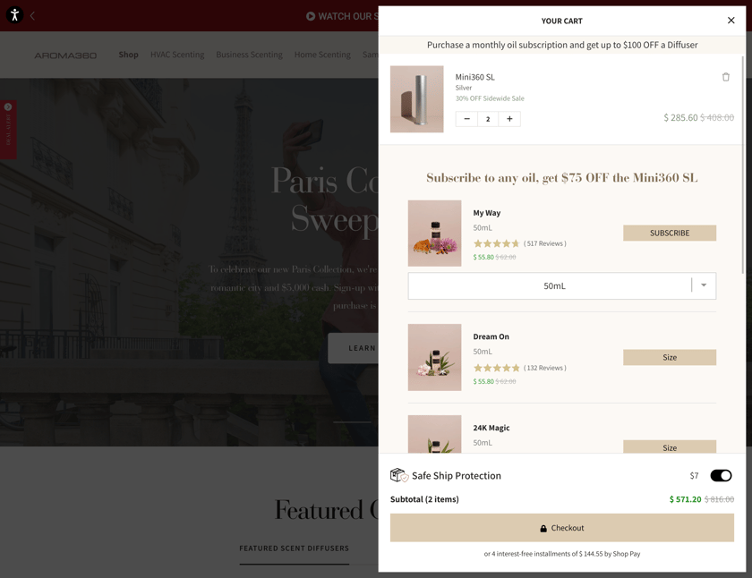Click the Aroma360 logo
The width and height of the screenshot is (752, 578).
[65, 55]
